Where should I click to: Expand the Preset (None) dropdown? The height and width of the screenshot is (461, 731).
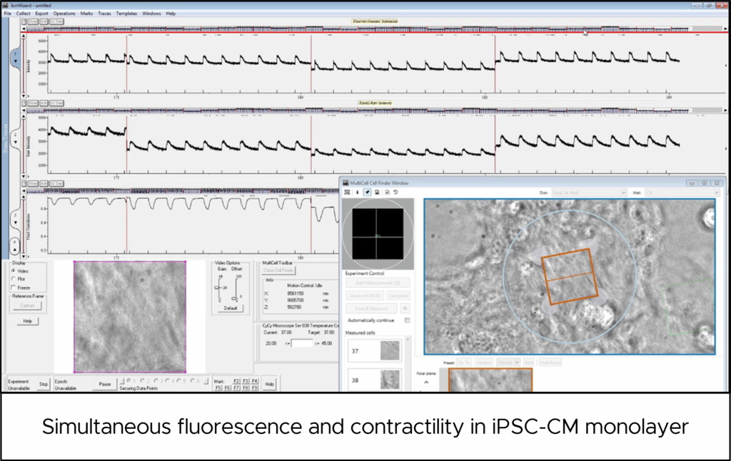508,363
